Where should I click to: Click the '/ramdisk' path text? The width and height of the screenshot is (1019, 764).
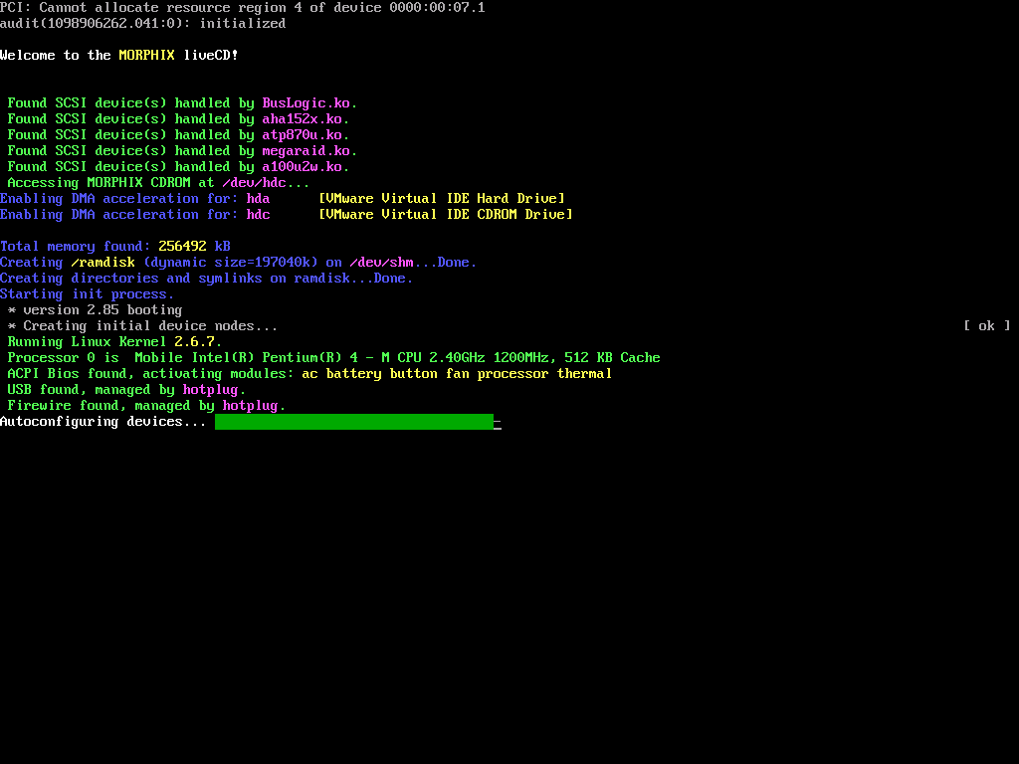click(x=102, y=263)
